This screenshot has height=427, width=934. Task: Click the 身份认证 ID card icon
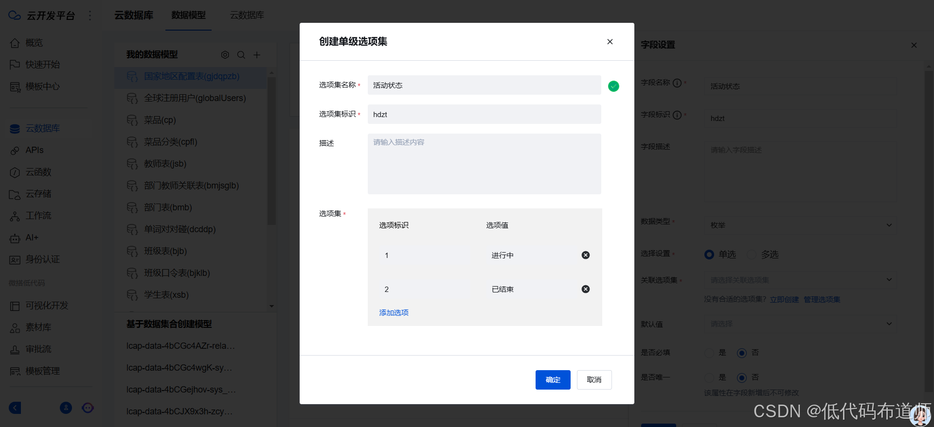(x=15, y=260)
